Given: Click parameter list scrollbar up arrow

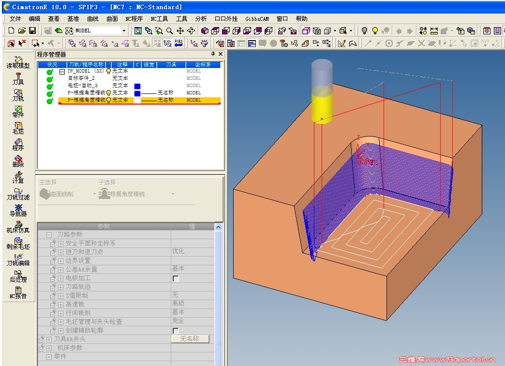Looking at the screenshot, I should (218, 227).
